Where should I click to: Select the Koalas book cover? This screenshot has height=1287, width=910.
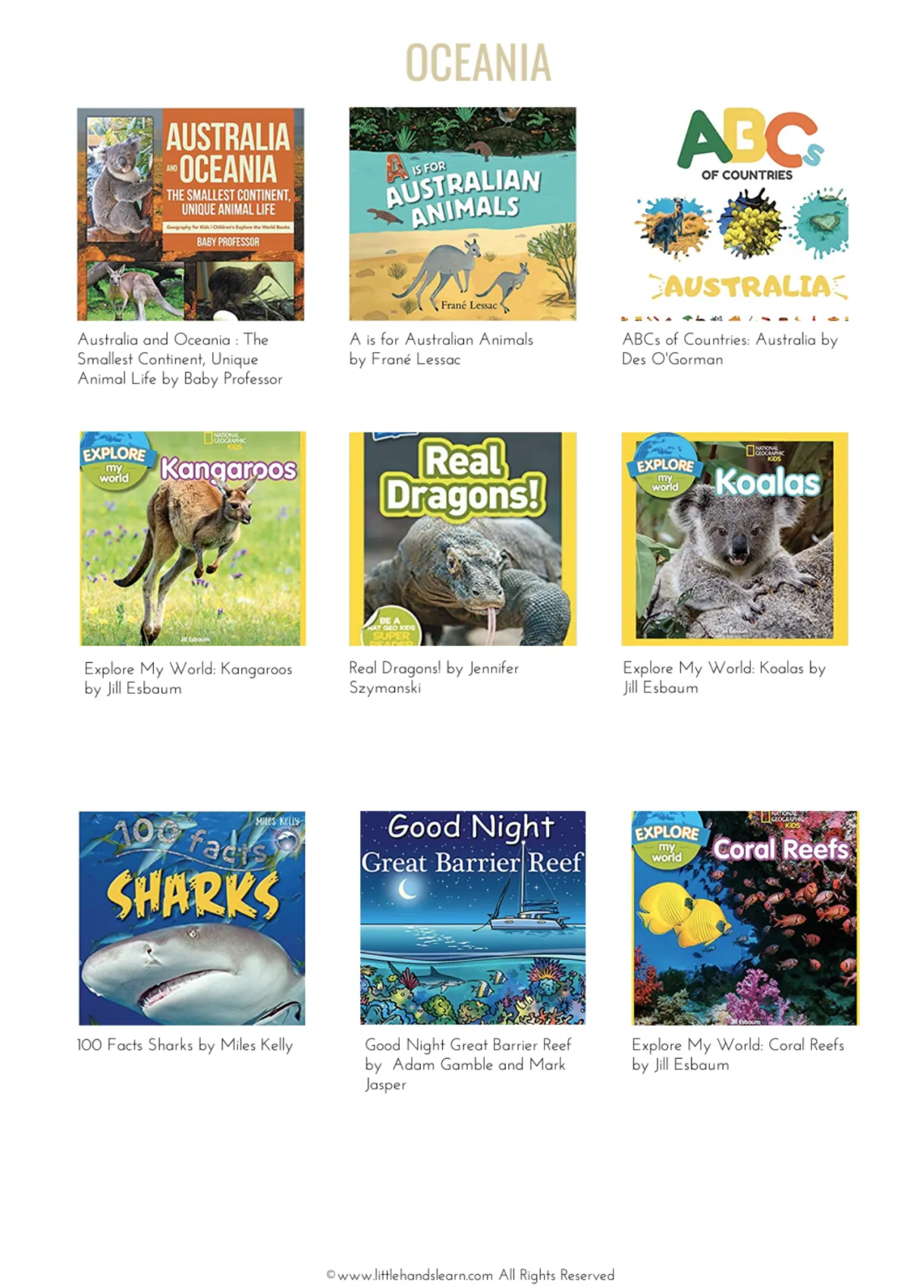pyautogui.click(x=734, y=538)
